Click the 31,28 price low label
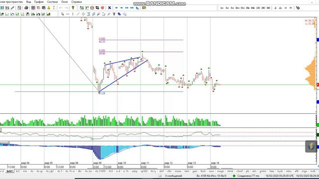 103,93
